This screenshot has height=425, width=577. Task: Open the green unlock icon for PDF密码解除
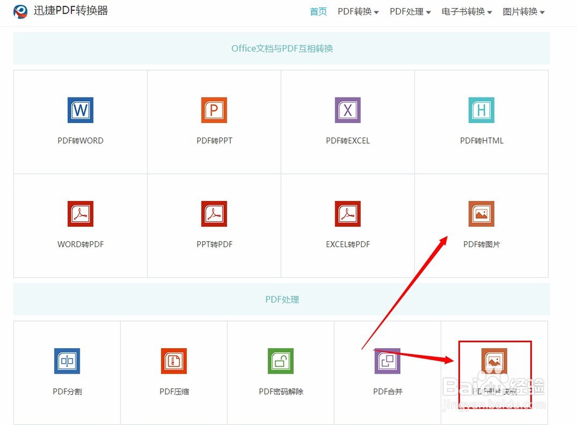coord(280,361)
